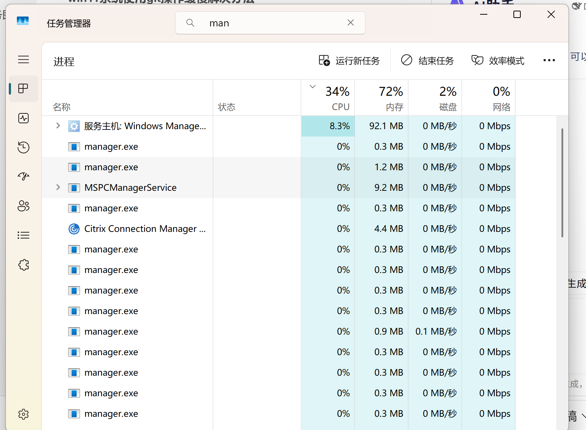Click the 9.2 MB memory cell

[381, 187]
